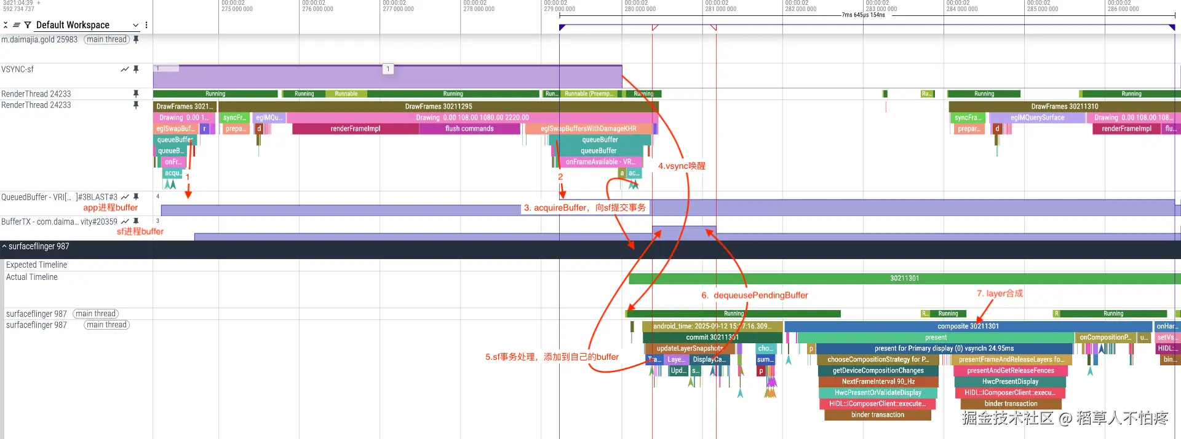Select the updateLayerSnapshots slice
The image size is (1181, 439).
(690, 348)
